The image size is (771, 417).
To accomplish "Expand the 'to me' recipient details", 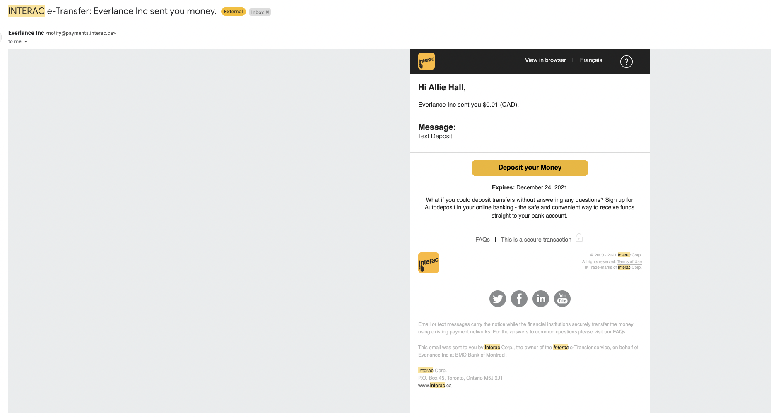I will [26, 41].
